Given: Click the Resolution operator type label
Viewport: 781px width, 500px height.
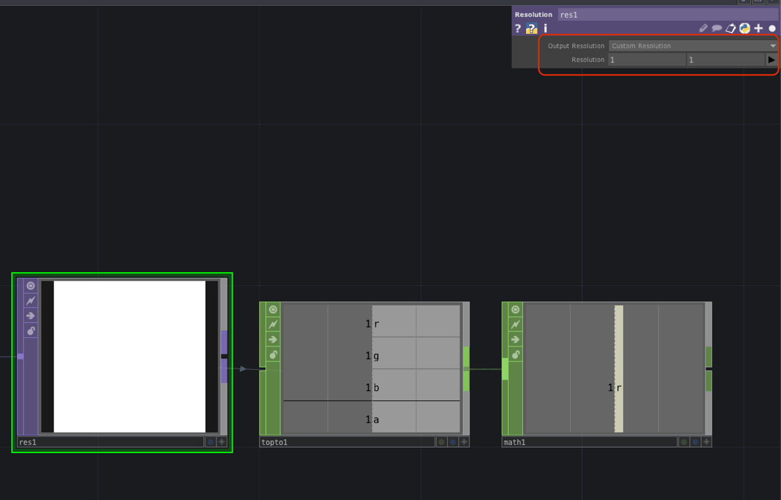Looking at the screenshot, I should pos(533,14).
